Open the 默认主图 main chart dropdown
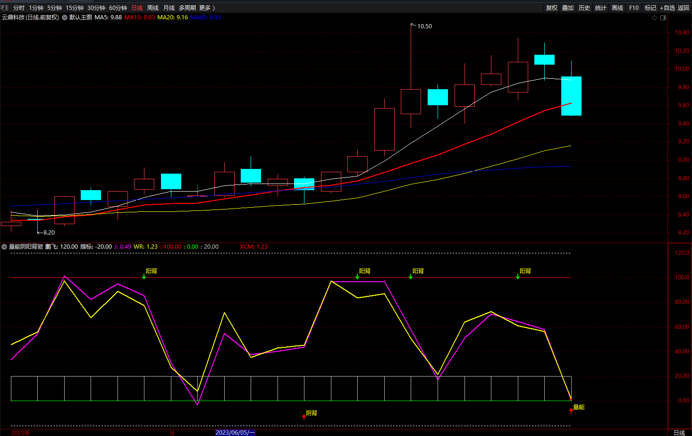This screenshot has width=692, height=436. tap(65, 17)
